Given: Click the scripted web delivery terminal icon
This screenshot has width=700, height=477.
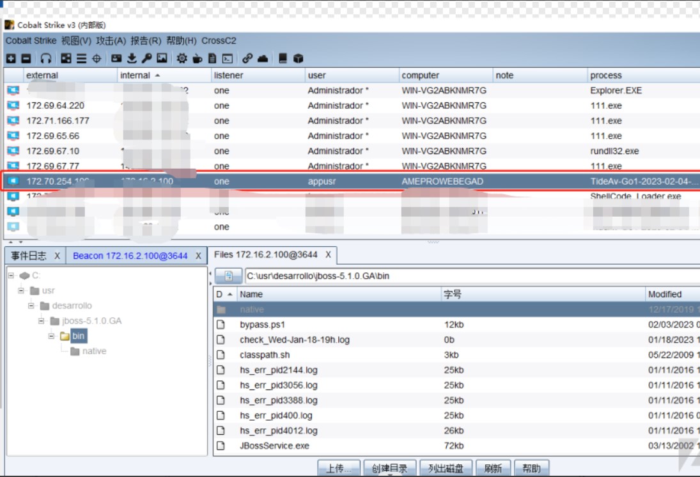Looking at the screenshot, I should (x=228, y=59).
